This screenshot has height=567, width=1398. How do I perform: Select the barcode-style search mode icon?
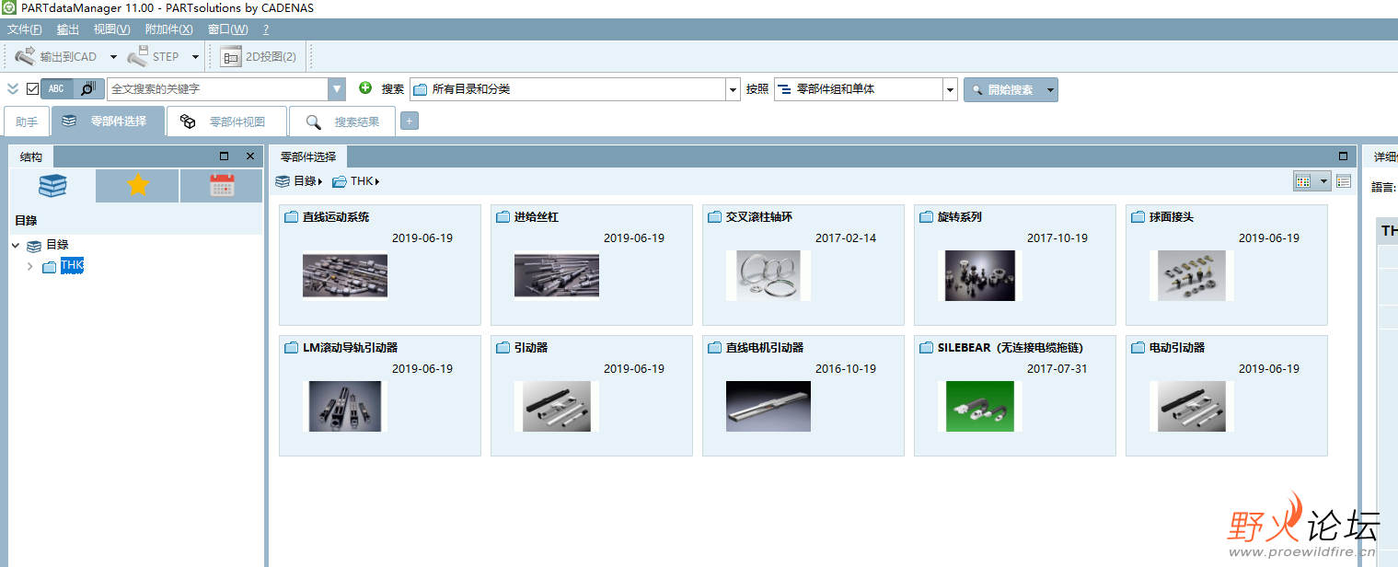pos(88,89)
